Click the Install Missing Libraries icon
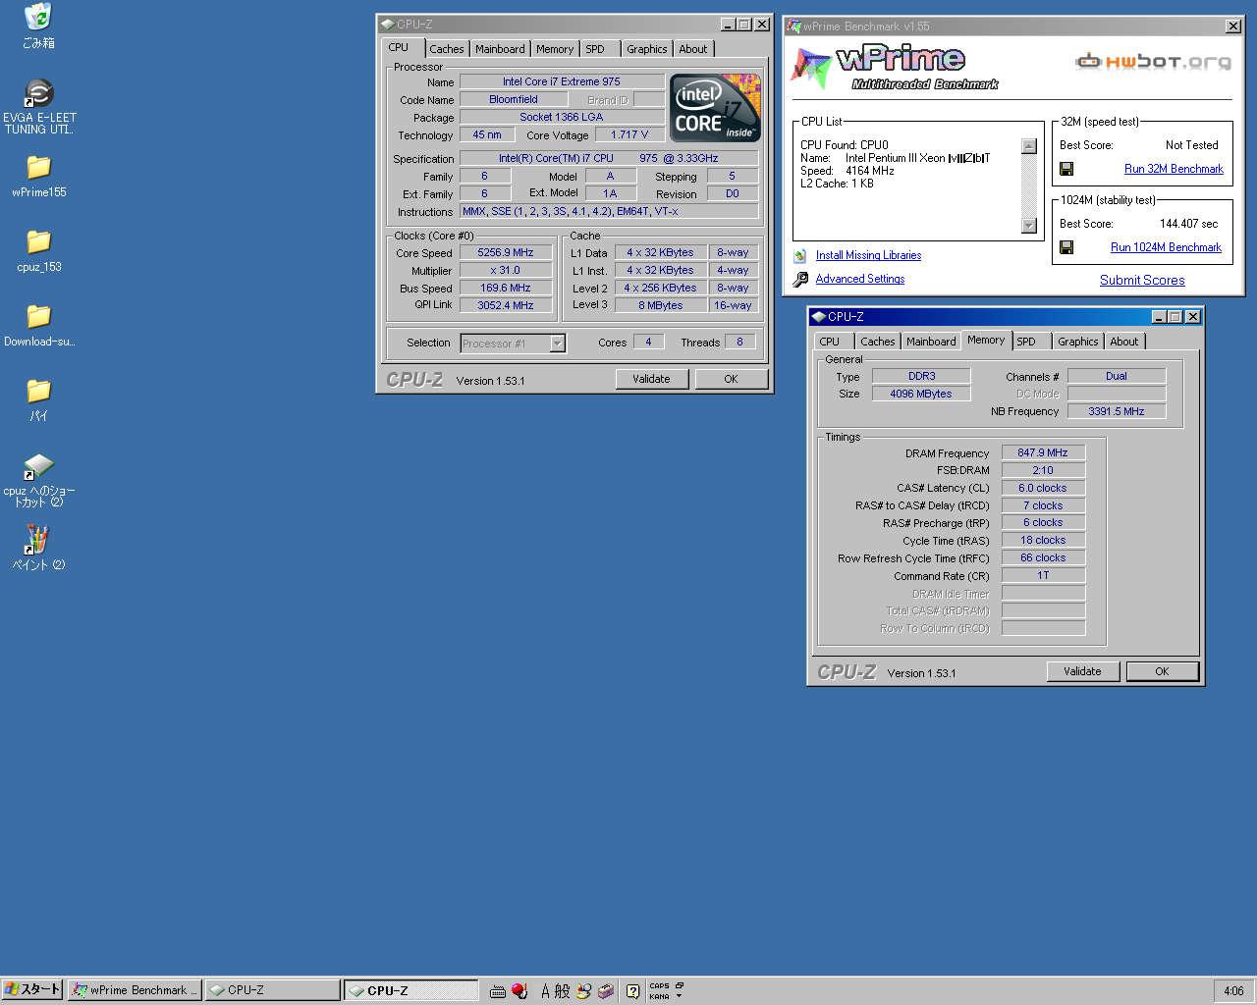Image resolution: width=1257 pixels, height=1005 pixels. [x=800, y=255]
